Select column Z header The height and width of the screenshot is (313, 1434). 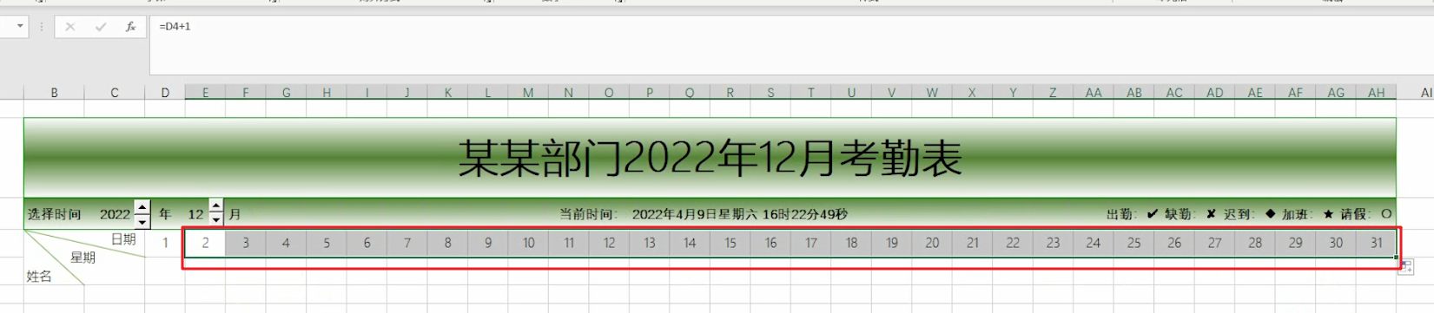coord(1053,93)
